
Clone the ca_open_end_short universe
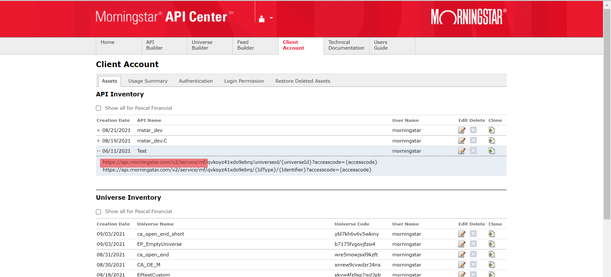[x=492, y=234]
